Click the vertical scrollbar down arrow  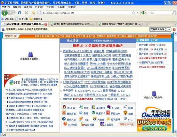(175, 131)
